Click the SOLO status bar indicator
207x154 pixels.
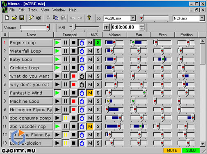pos(191,150)
